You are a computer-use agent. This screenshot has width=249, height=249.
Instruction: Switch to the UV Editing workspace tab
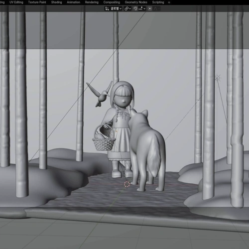coord(16,2)
